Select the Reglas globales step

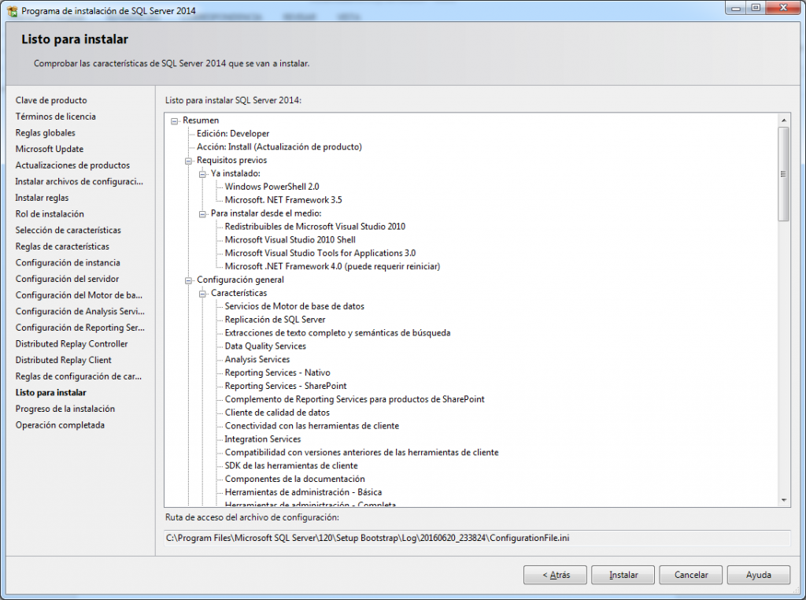(x=45, y=132)
